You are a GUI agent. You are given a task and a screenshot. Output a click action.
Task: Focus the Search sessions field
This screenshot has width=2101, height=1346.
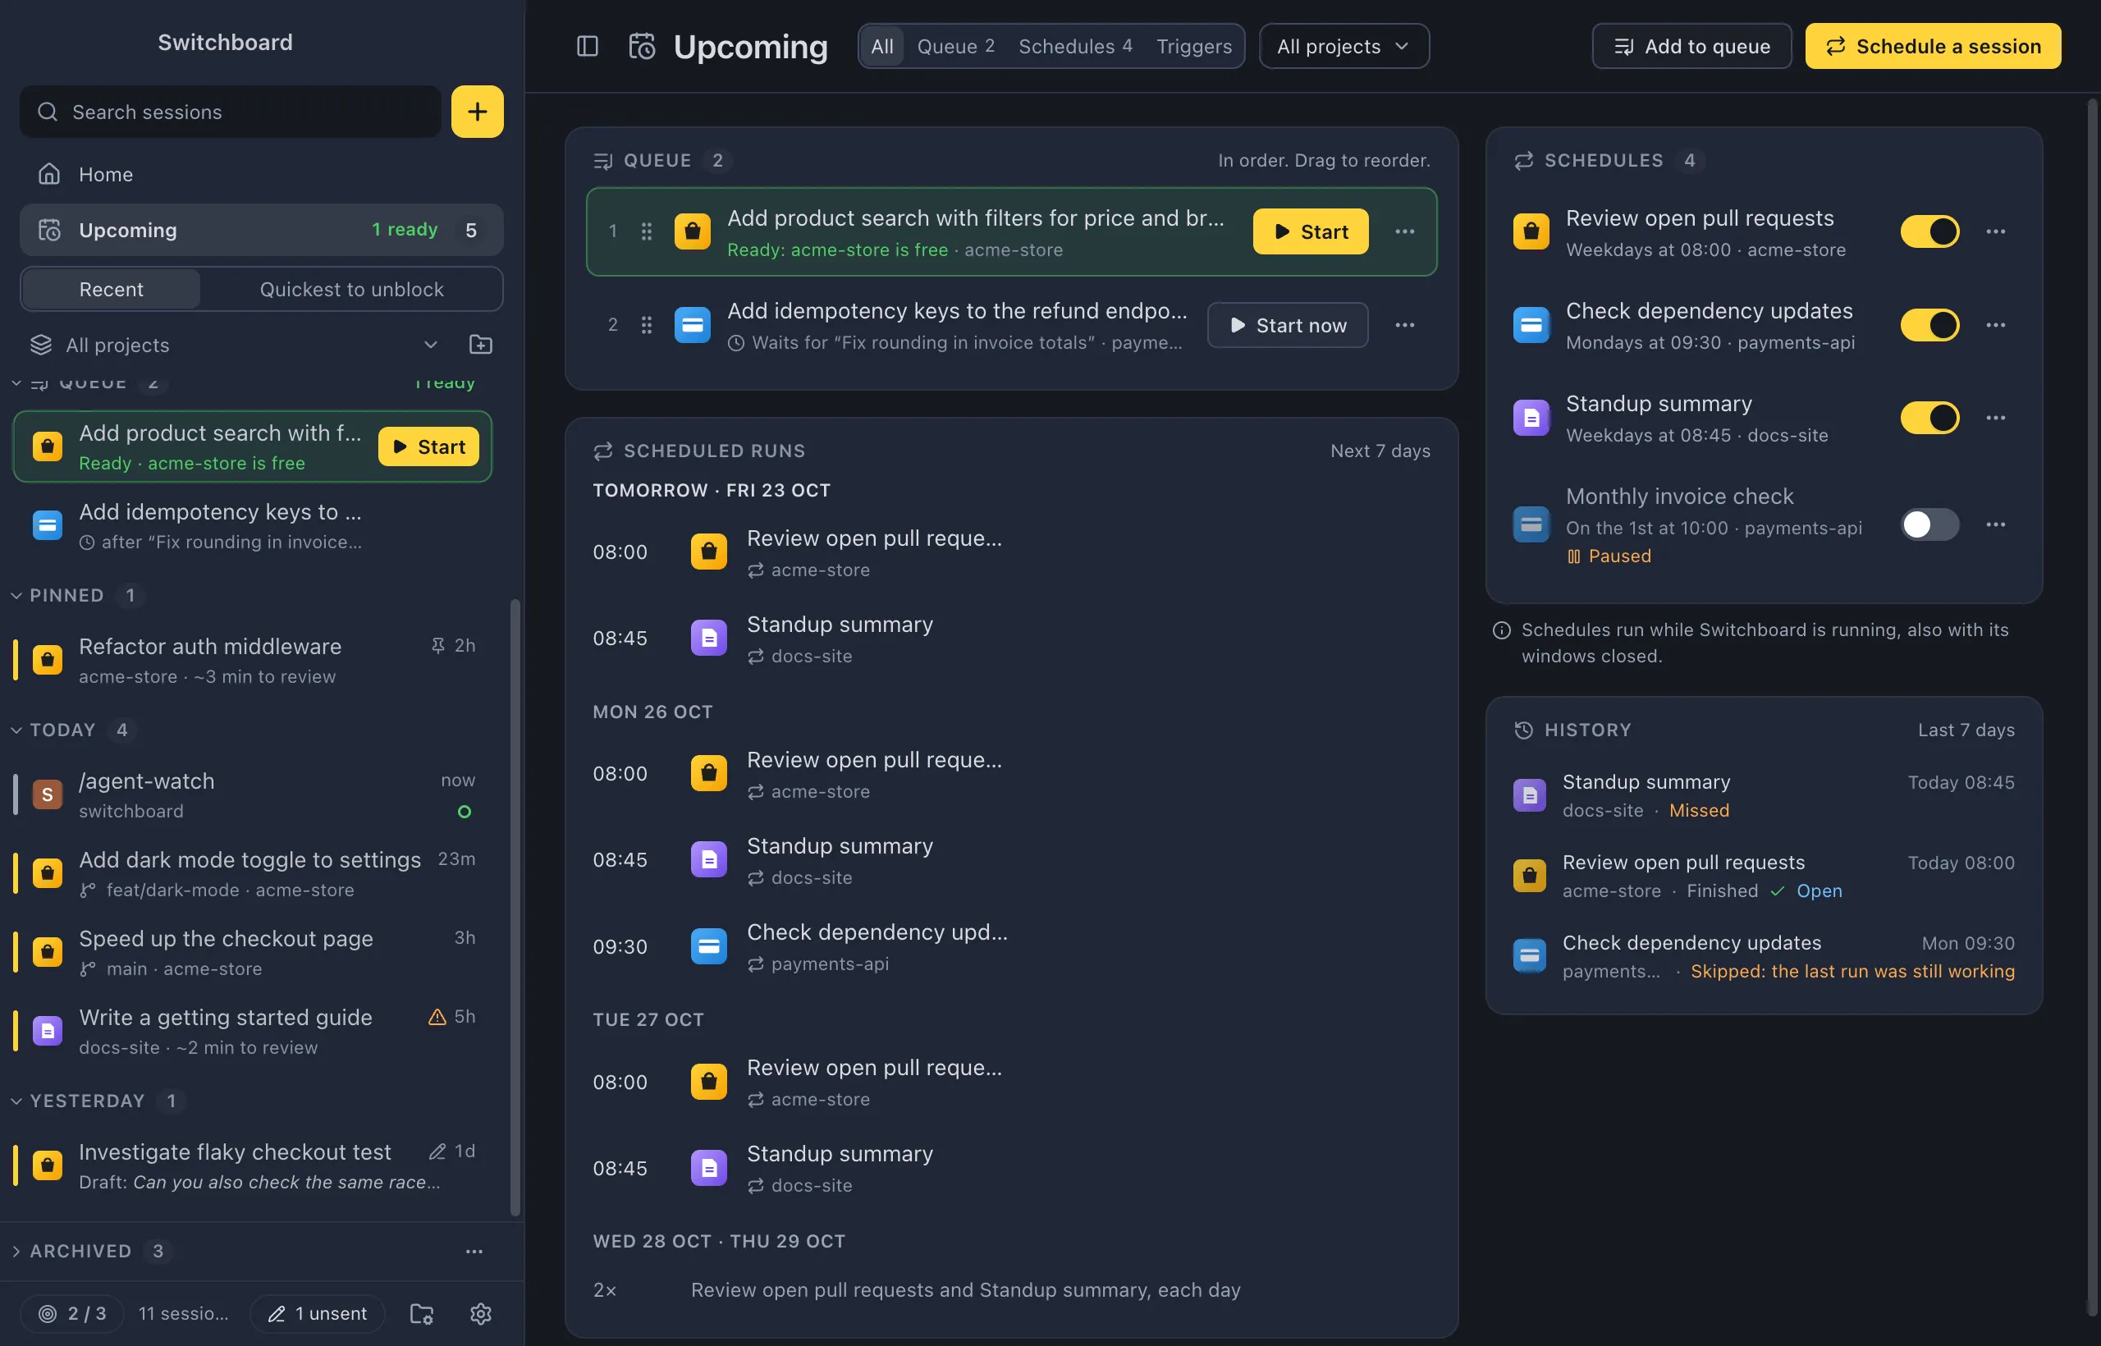tap(231, 112)
